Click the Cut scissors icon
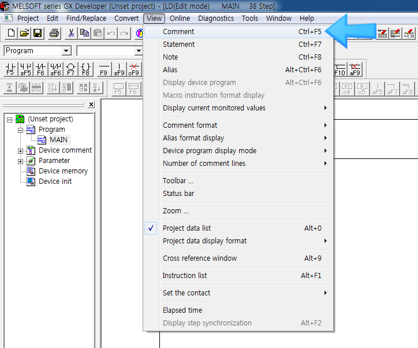This screenshot has height=348, width=418. [71, 33]
